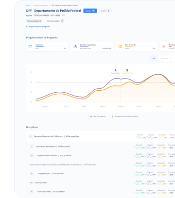This screenshot has height=198, width=175.
Task: Click green Relevância sparkline in Engenharia de Requisitos row
Action: tap(138, 165)
